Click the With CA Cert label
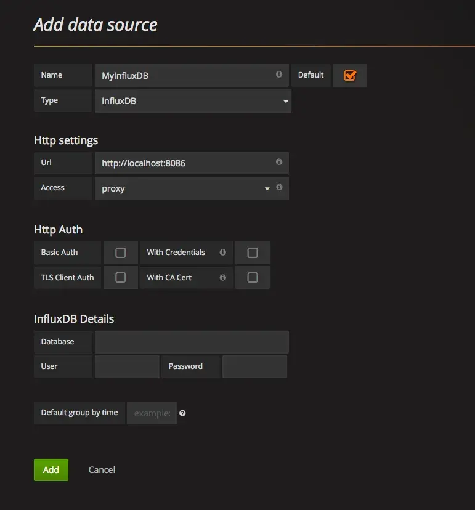 (169, 277)
